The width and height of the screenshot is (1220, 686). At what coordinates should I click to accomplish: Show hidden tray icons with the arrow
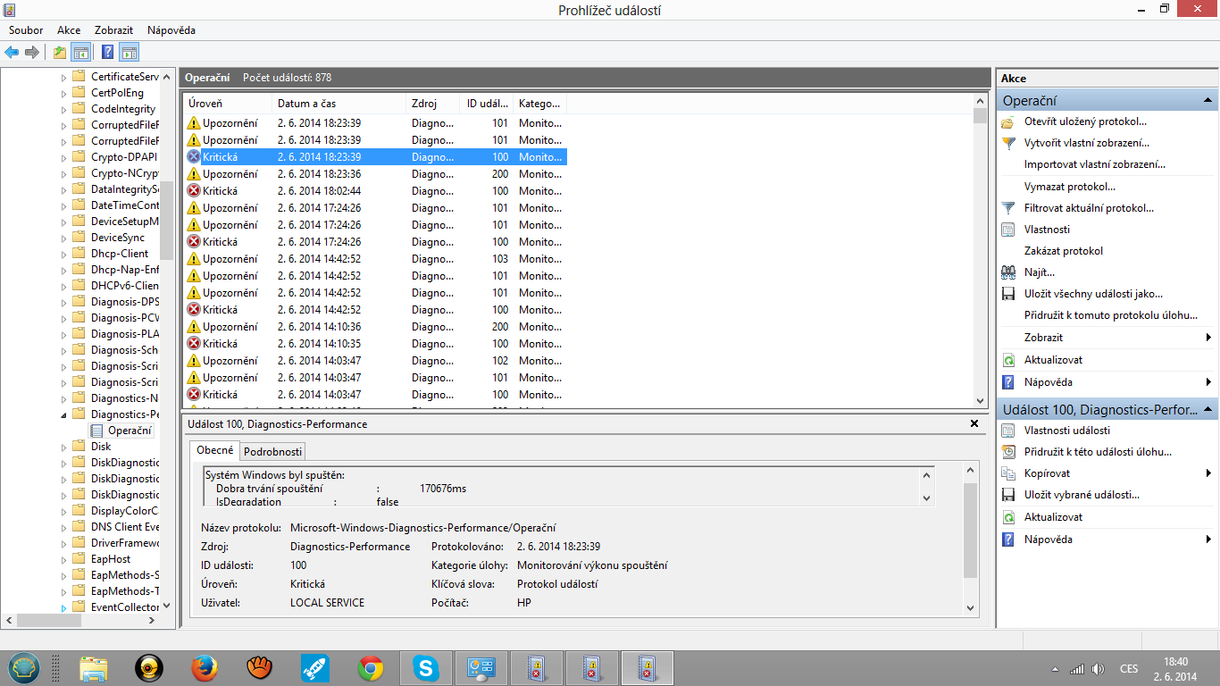pyautogui.click(x=1055, y=669)
